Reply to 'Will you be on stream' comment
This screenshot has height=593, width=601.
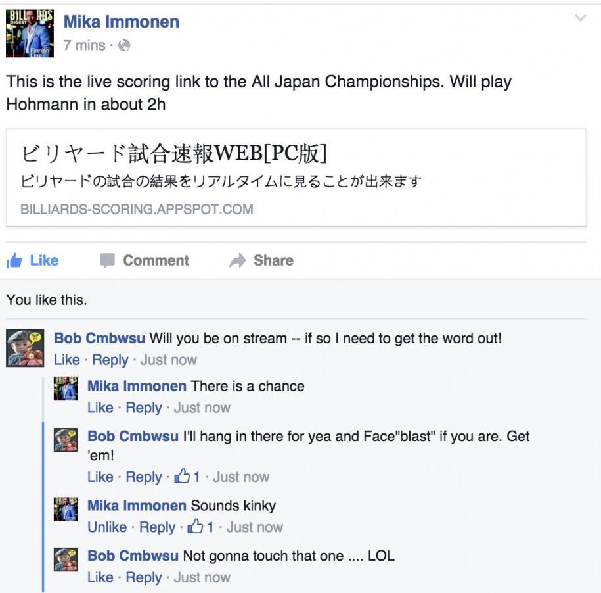110,360
